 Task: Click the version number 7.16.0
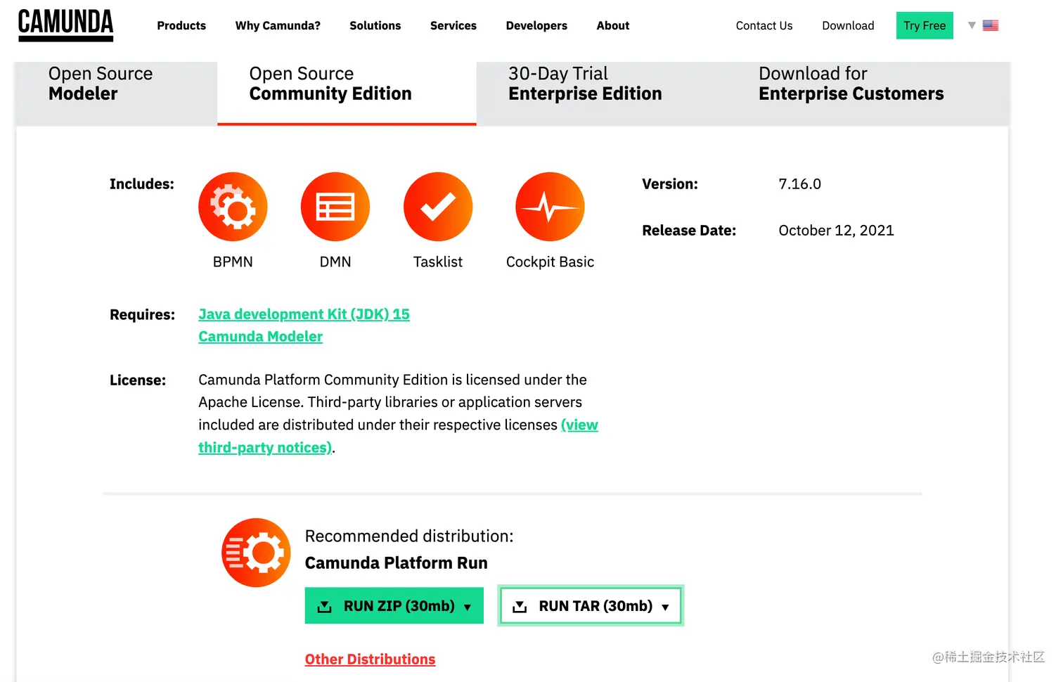pos(799,184)
